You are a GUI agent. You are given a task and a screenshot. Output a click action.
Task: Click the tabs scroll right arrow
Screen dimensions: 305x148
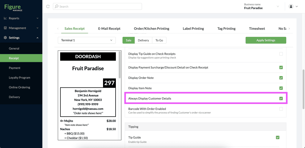289,29
